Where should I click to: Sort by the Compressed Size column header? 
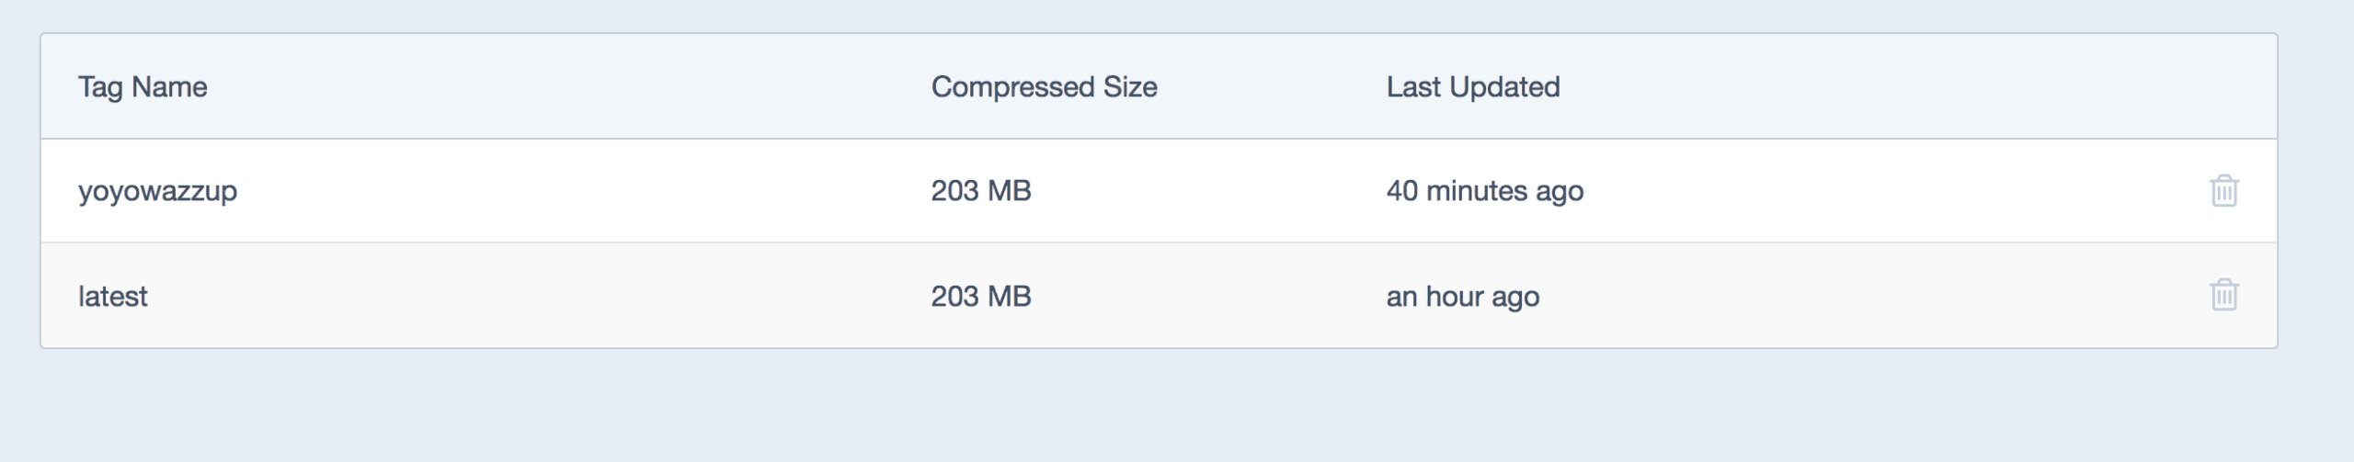[1044, 87]
